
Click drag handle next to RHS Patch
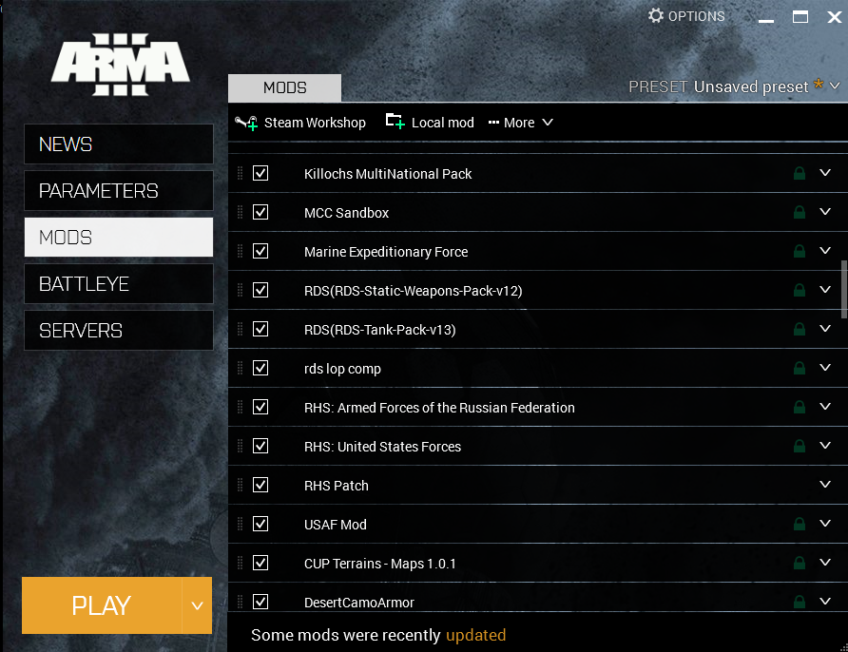240,486
